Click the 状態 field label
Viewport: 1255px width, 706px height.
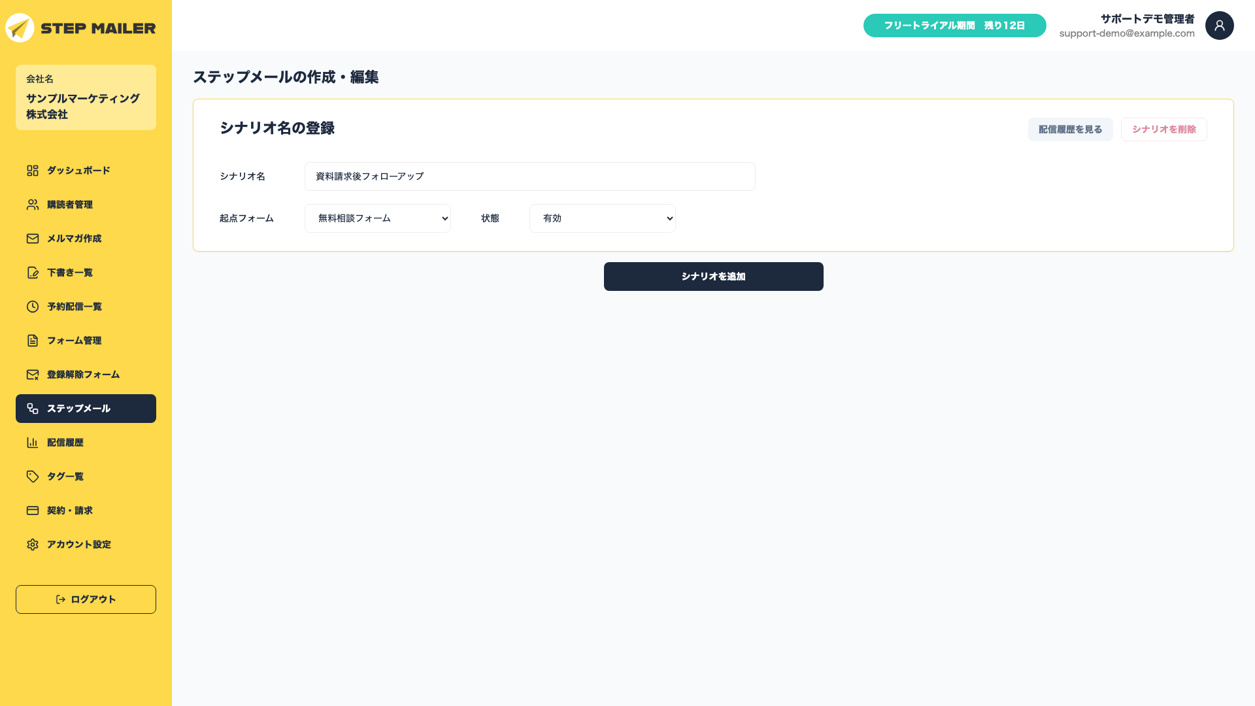[490, 218]
